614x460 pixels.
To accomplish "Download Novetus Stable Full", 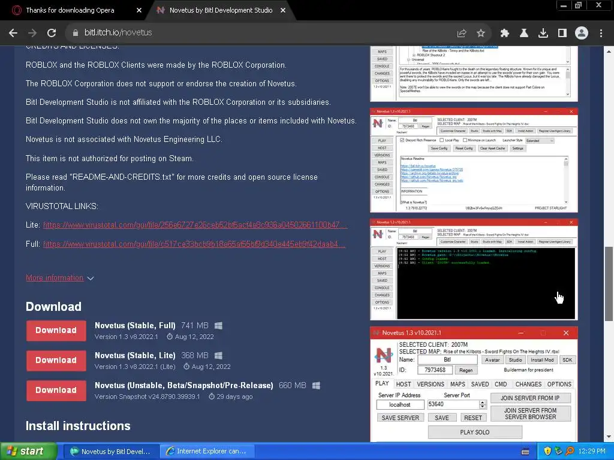I will click(56, 331).
